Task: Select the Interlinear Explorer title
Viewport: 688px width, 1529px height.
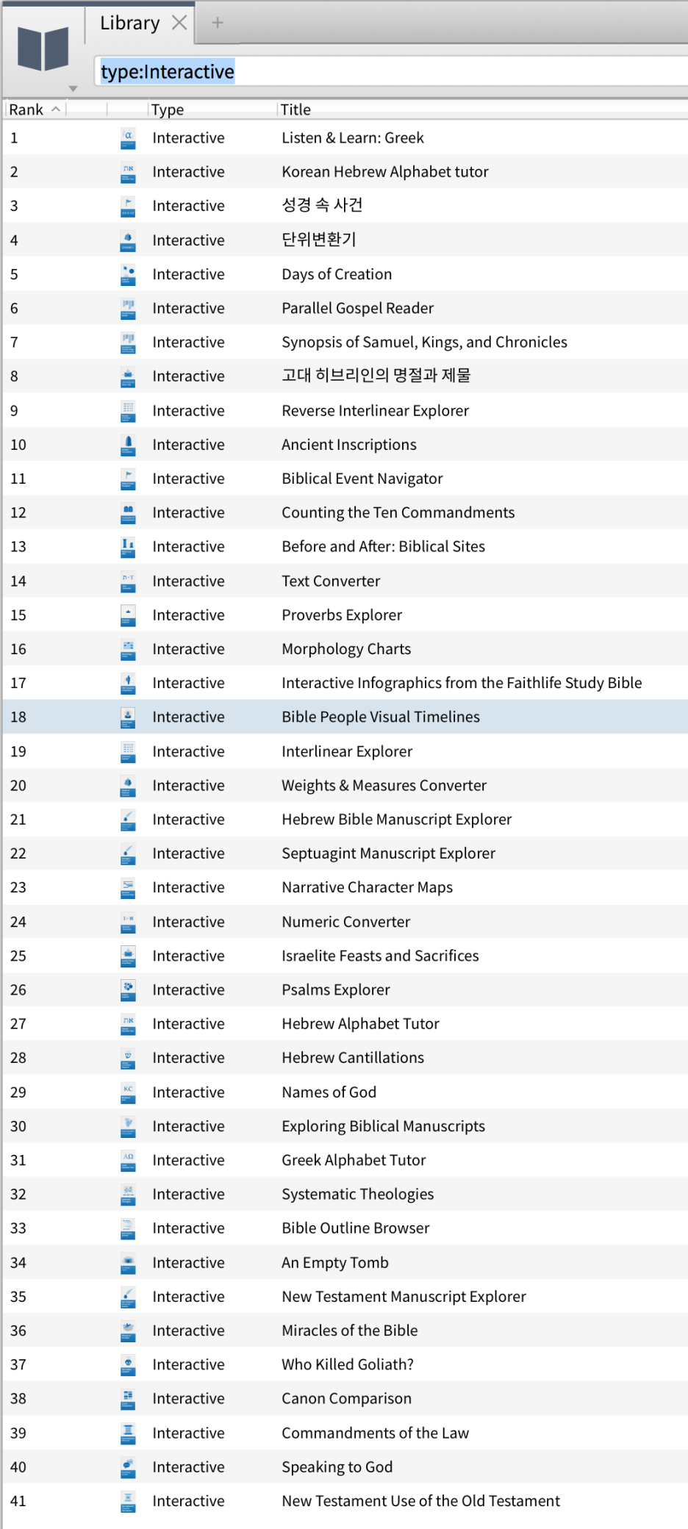Action: (347, 751)
